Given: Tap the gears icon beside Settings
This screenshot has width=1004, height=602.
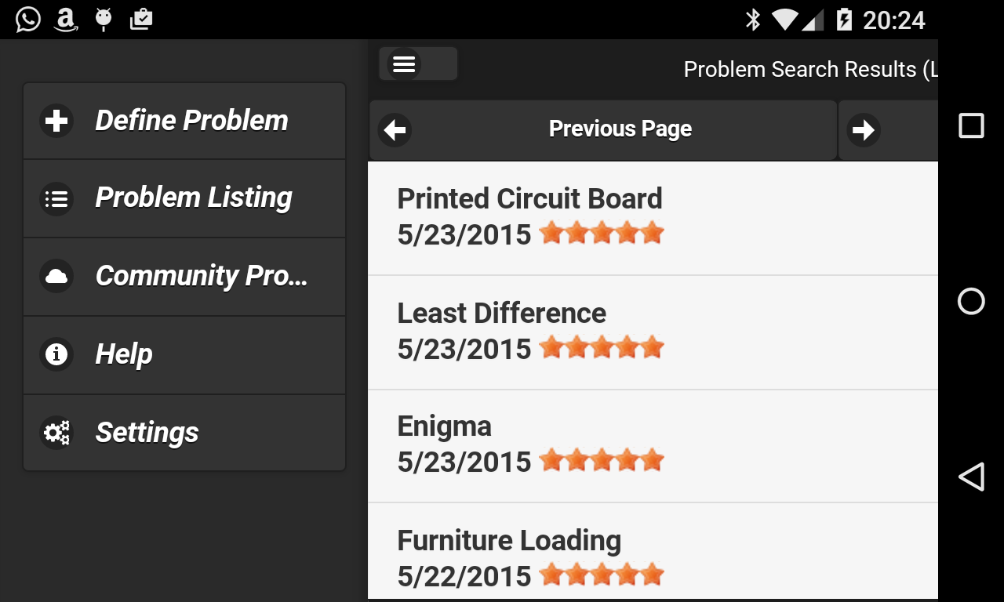Looking at the screenshot, I should pyautogui.click(x=56, y=433).
